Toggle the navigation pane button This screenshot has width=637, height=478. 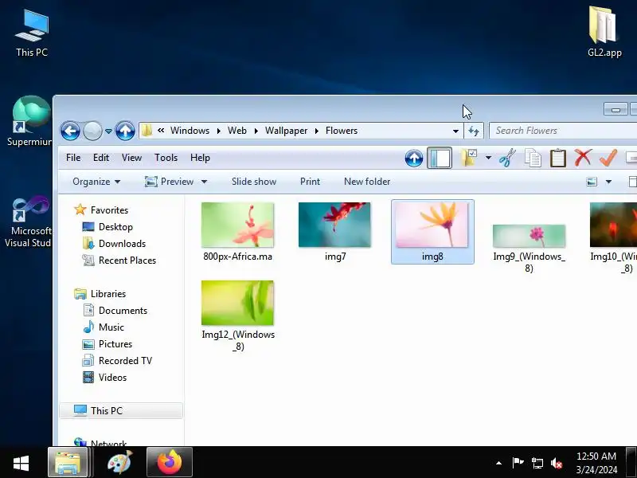[x=440, y=158]
